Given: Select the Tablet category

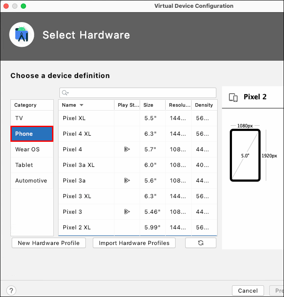Looking at the screenshot, I should [32, 165].
